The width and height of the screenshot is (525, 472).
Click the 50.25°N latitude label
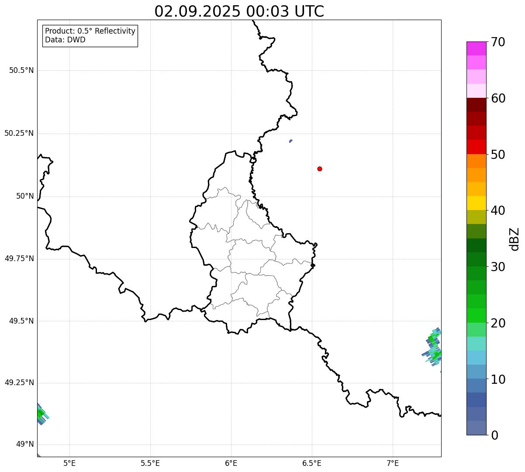tap(19, 133)
